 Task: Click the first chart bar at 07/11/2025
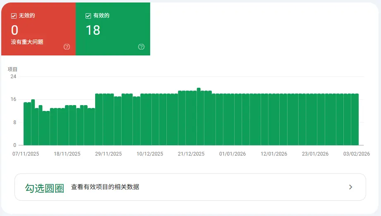pyautogui.click(x=25, y=123)
